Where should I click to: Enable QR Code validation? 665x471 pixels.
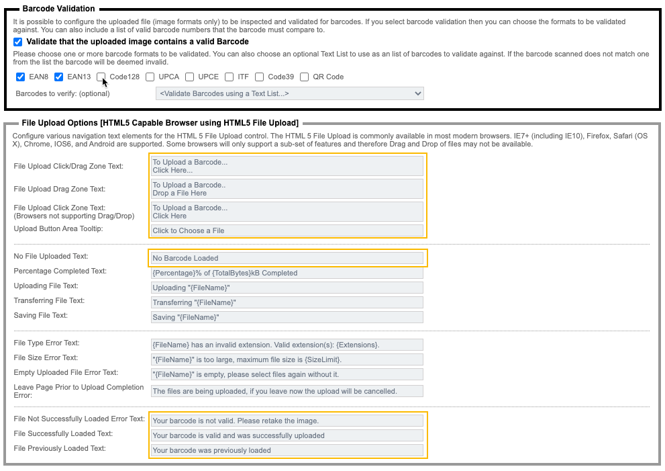pos(305,77)
